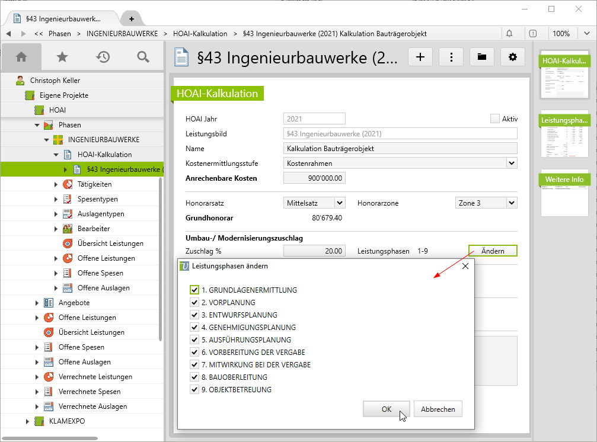Confirm dialog with OK button

pos(387,409)
